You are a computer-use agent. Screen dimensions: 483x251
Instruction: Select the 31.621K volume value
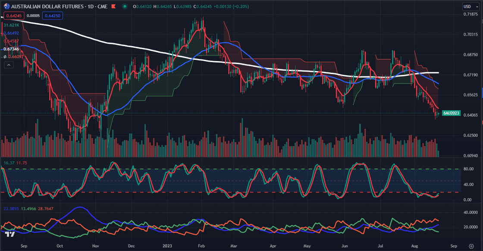(11, 25)
